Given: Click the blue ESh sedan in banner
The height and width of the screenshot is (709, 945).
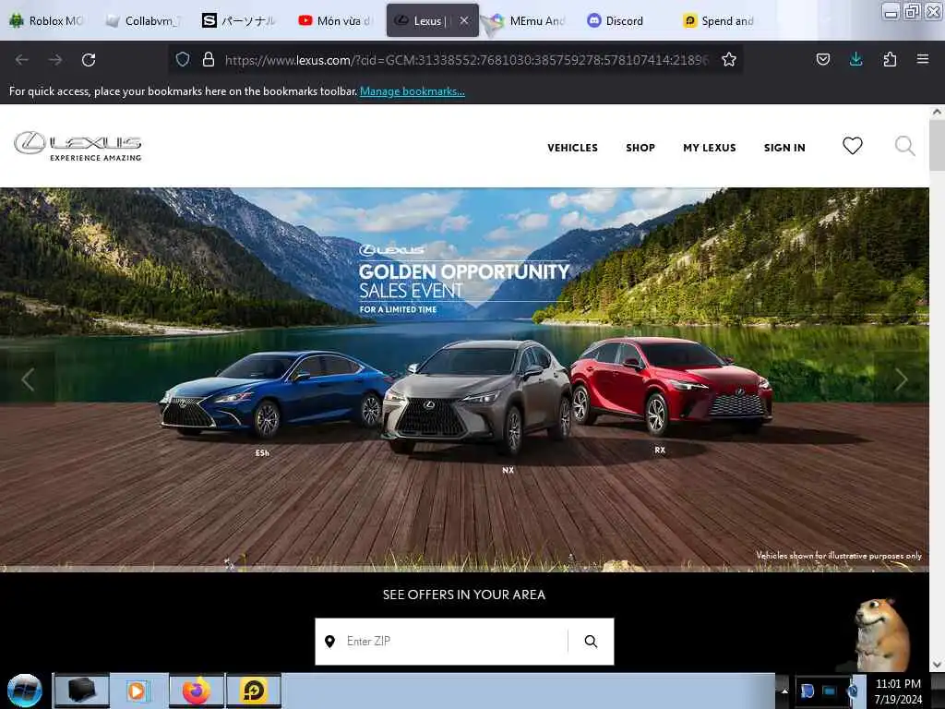Looking at the screenshot, I should click(274, 393).
